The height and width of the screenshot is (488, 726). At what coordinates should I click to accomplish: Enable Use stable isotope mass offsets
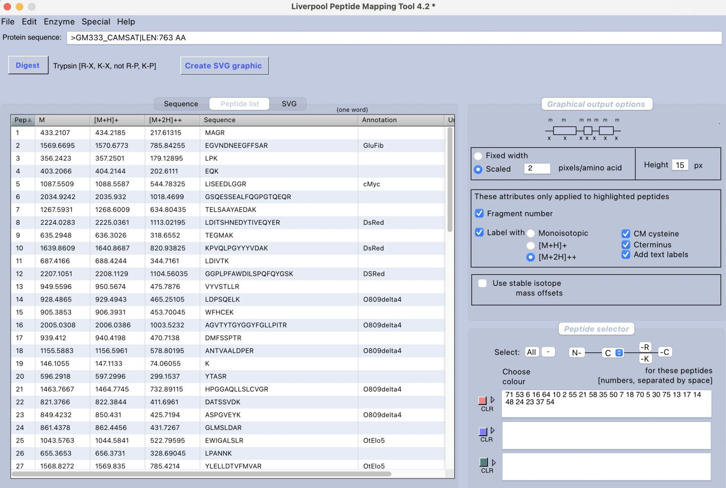tap(482, 283)
